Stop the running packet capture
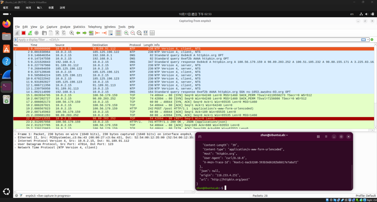 click(x=23, y=33)
